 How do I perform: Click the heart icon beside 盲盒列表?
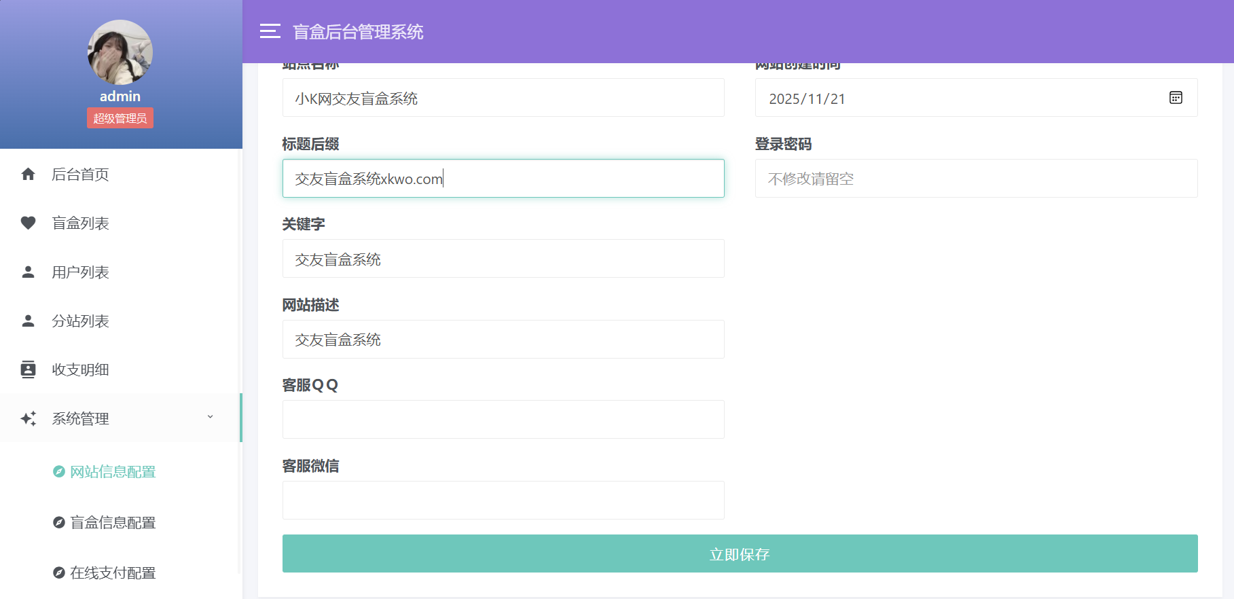28,223
